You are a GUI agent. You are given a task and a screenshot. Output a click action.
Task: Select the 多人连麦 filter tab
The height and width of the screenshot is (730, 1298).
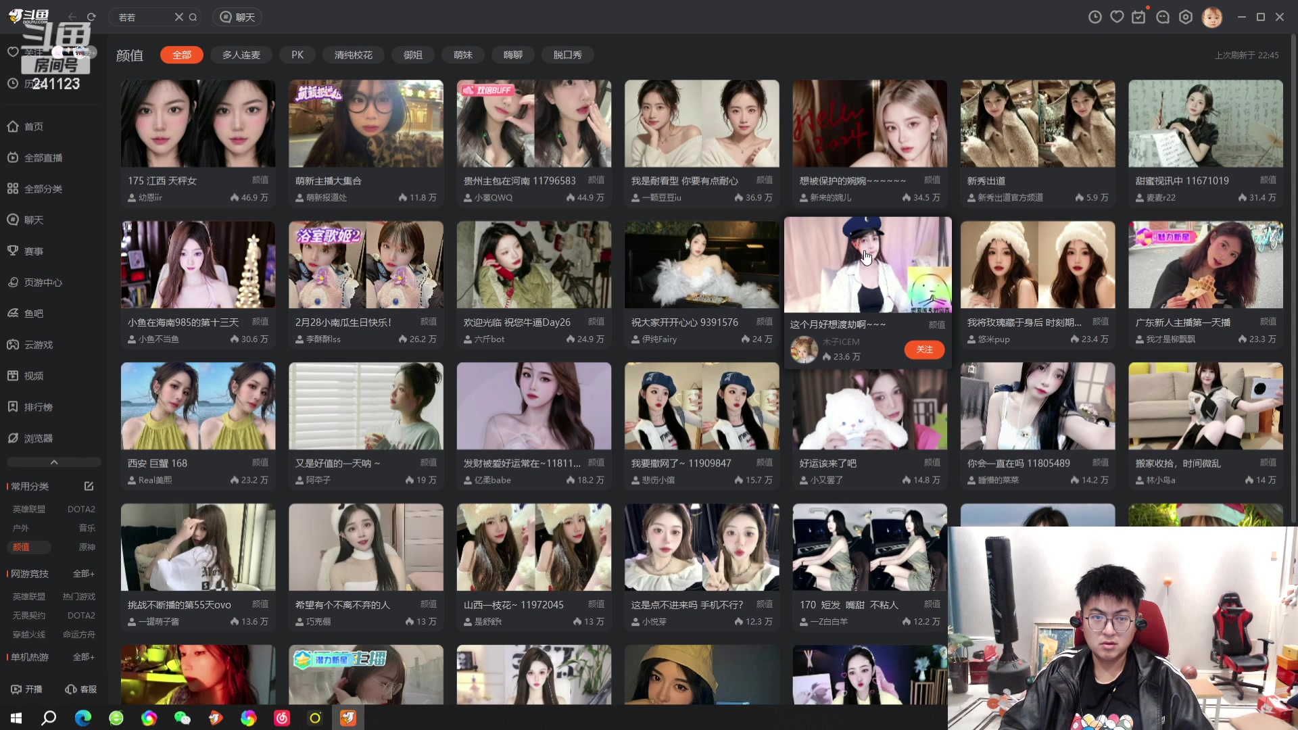pyautogui.click(x=241, y=55)
